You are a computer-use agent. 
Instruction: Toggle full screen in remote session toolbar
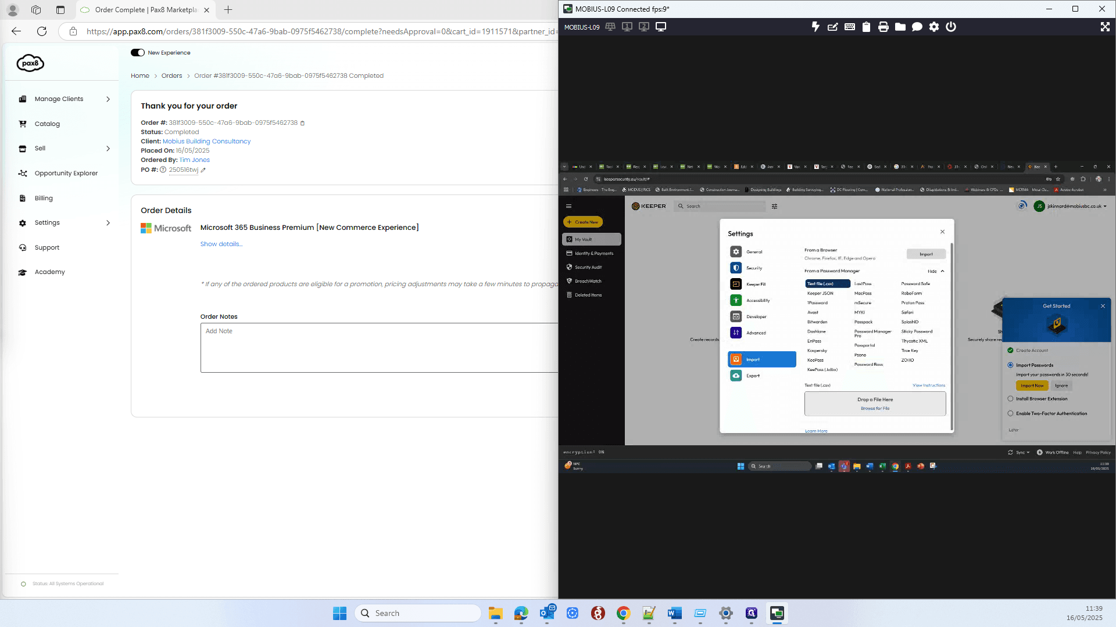(x=1104, y=27)
